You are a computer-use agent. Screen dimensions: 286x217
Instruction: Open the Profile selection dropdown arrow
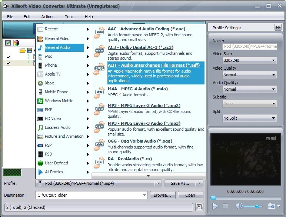point(158,183)
